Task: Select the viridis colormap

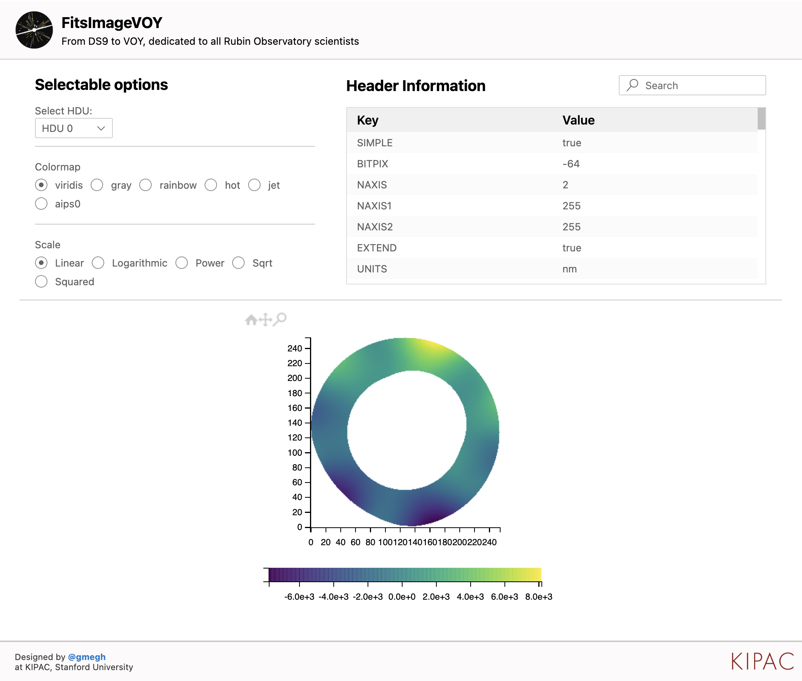Action: pyautogui.click(x=41, y=185)
